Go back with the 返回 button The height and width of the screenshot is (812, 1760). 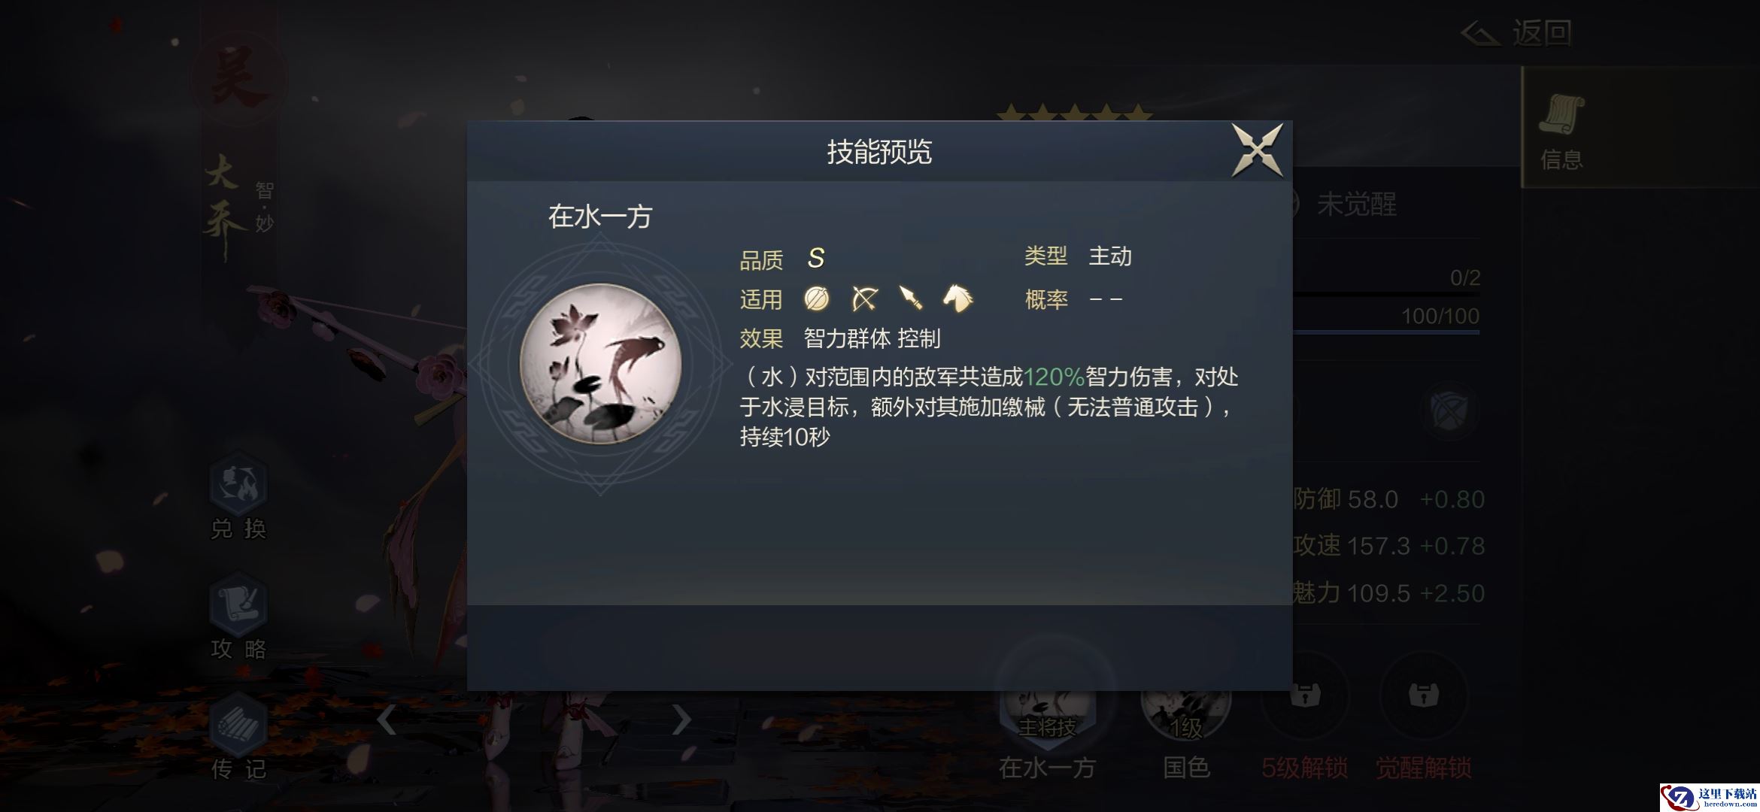[x=1516, y=32]
